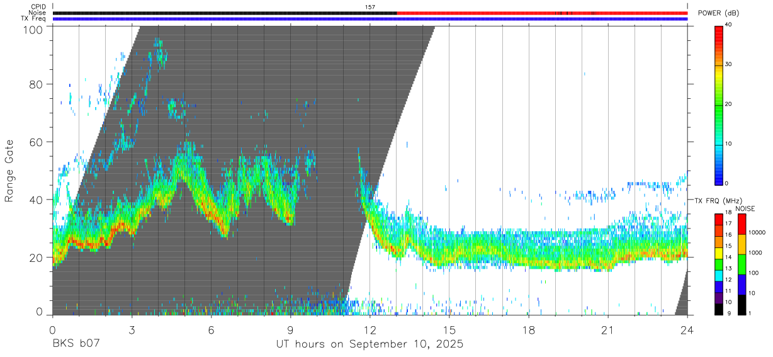Click the x-axis tick label '18'
This screenshot has height=357, width=773.
click(x=529, y=330)
